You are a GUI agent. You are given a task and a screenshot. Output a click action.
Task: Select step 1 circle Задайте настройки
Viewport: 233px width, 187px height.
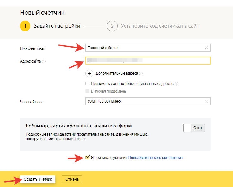pos(25,26)
